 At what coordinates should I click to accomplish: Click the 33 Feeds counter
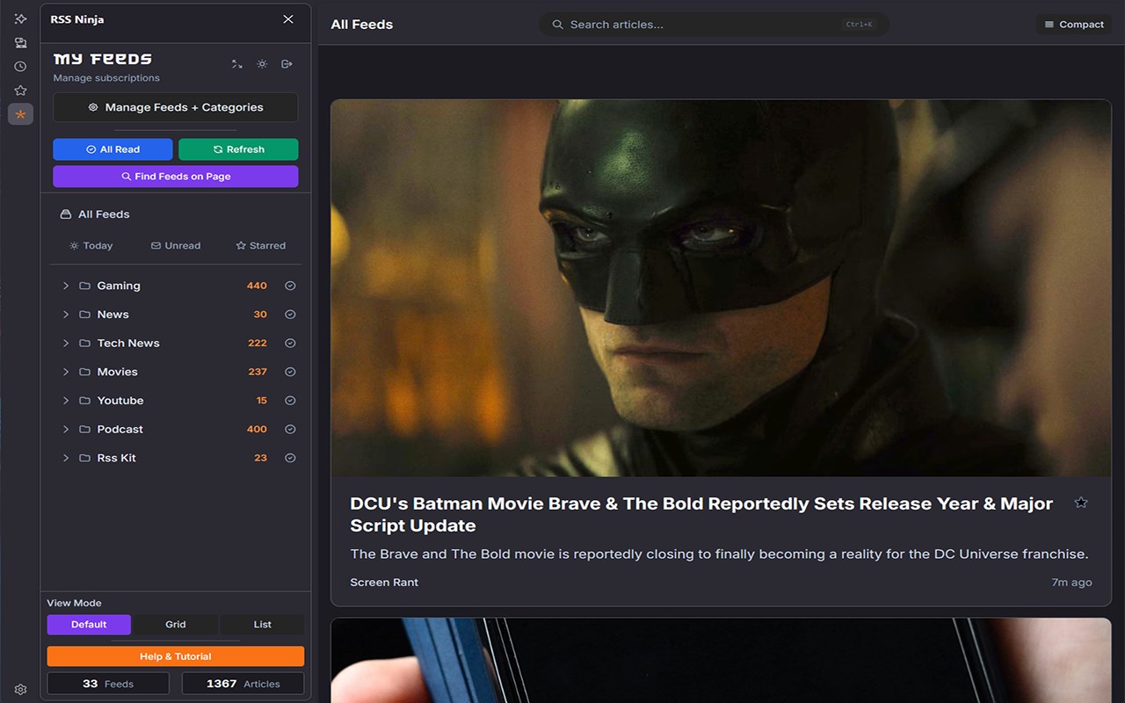tap(108, 684)
